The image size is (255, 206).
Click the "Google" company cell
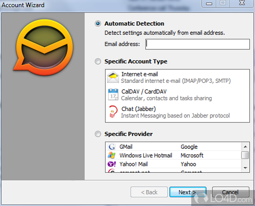(189, 147)
